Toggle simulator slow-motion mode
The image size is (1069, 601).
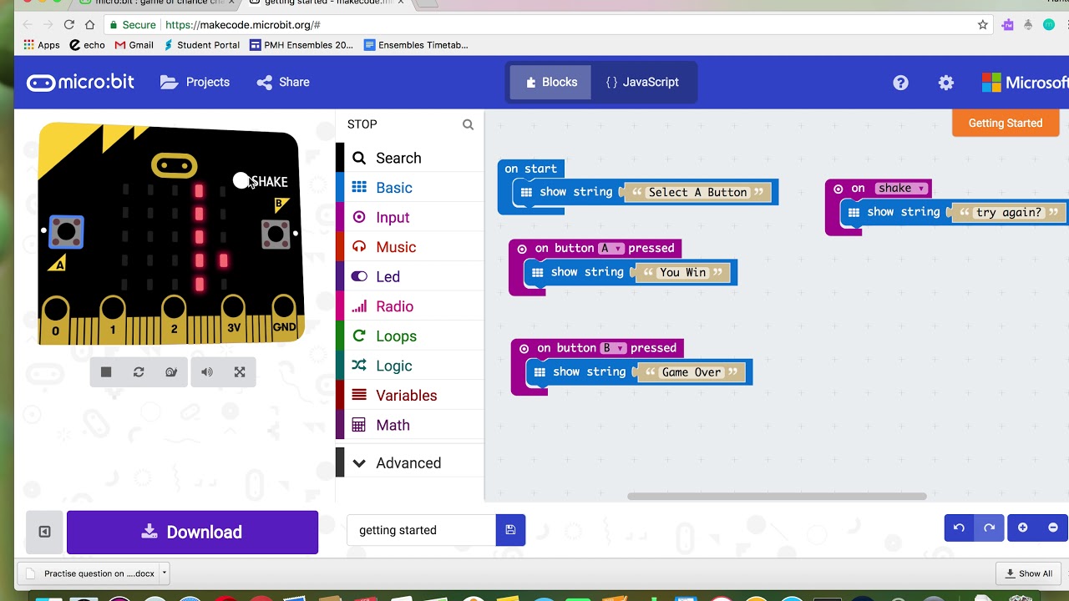tap(171, 372)
